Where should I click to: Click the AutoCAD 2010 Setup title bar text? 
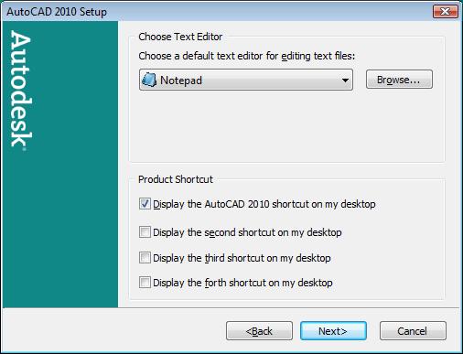coord(57,12)
